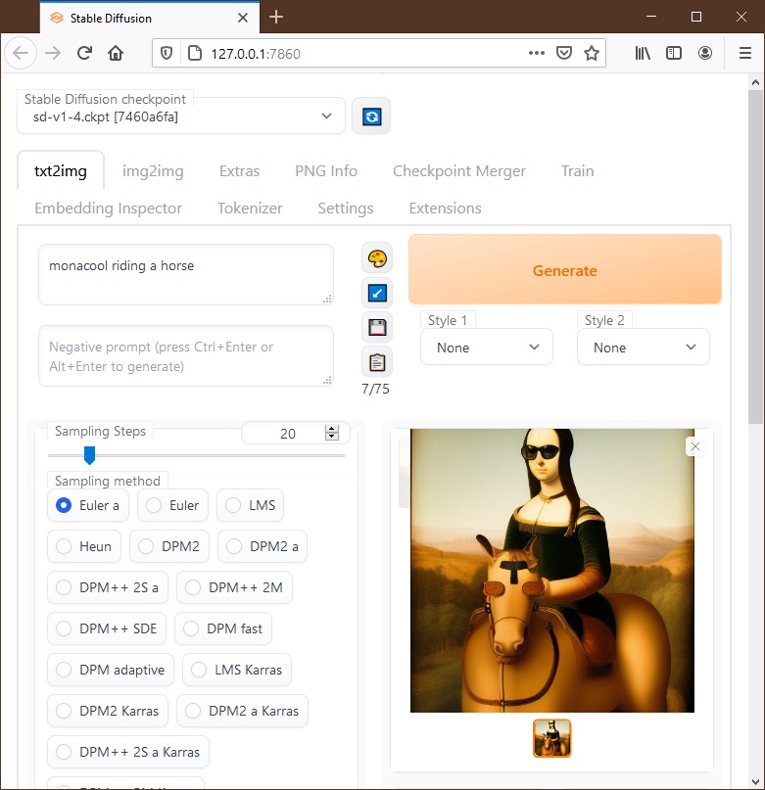The height and width of the screenshot is (790, 765).
Task: Select the DPM adaptive sampling method
Action: coord(111,670)
